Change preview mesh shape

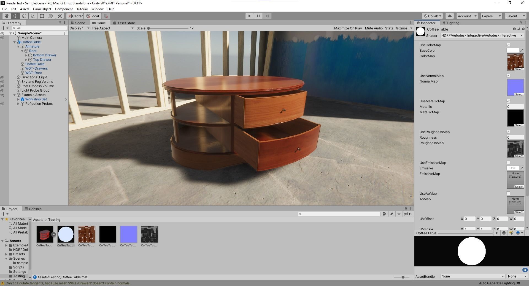pyautogui.click(x=504, y=233)
